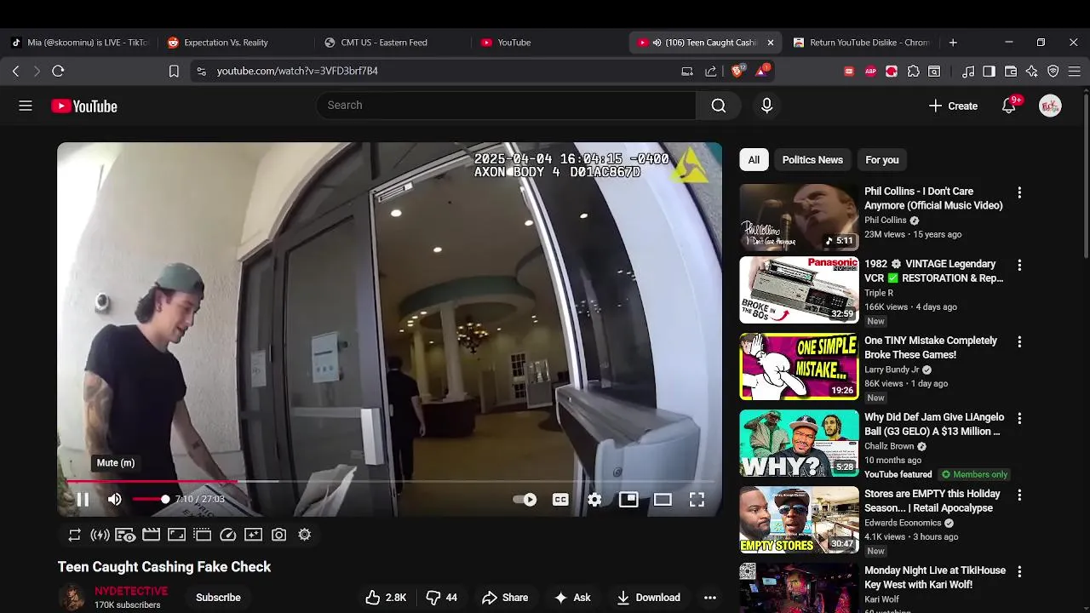Select the For you filter chip
The image size is (1090, 613).
pyautogui.click(x=882, y=160)
